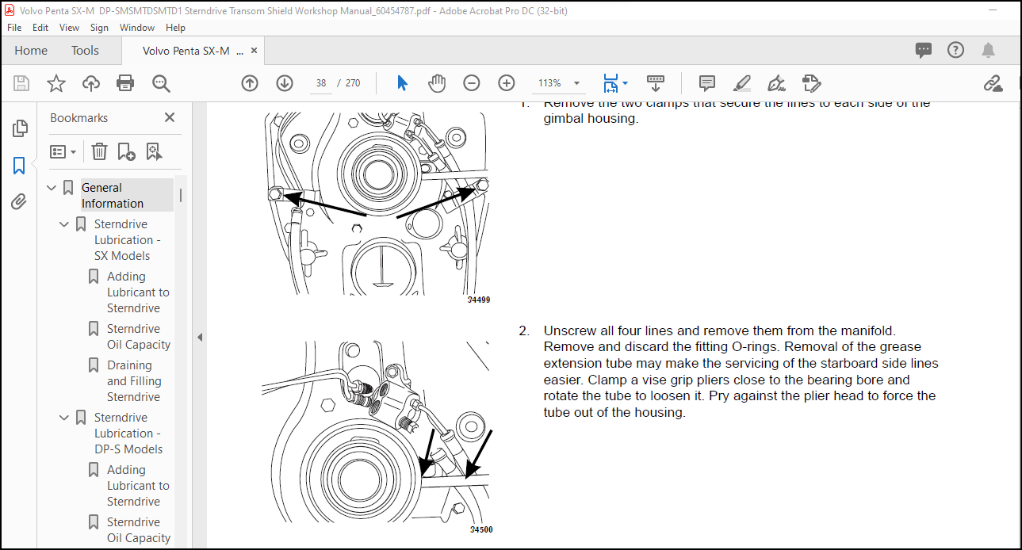Open the Window menu
Screen dimensions: 1022x550
point(137,27)
